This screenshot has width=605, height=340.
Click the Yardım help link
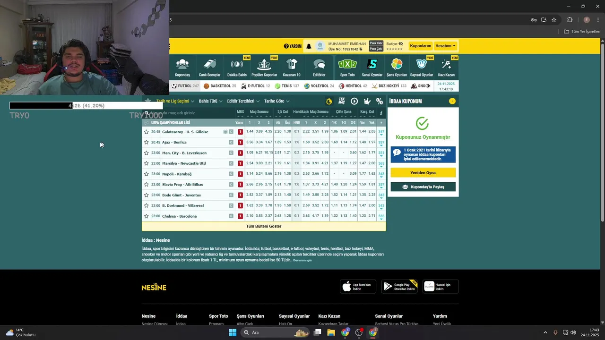click(x=293, y=46)
